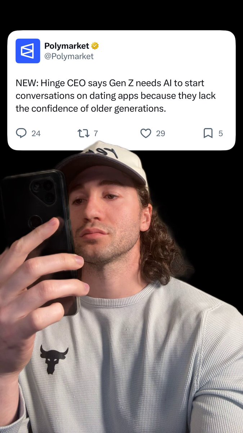Viewport: 243px width, 433px height.
Task: Click the bookmark count 5
Action: click(221, 134)
